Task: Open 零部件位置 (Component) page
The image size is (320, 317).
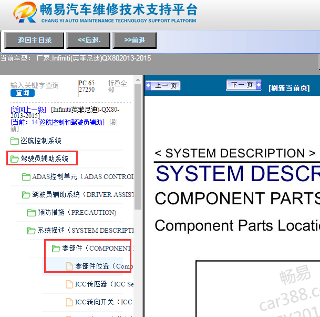Action: click(104, 266)
